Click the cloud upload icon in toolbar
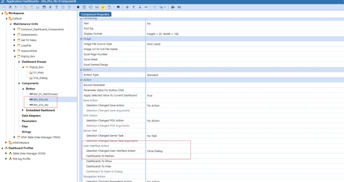This screenshot has height=182, width=344. pos(173,7)
